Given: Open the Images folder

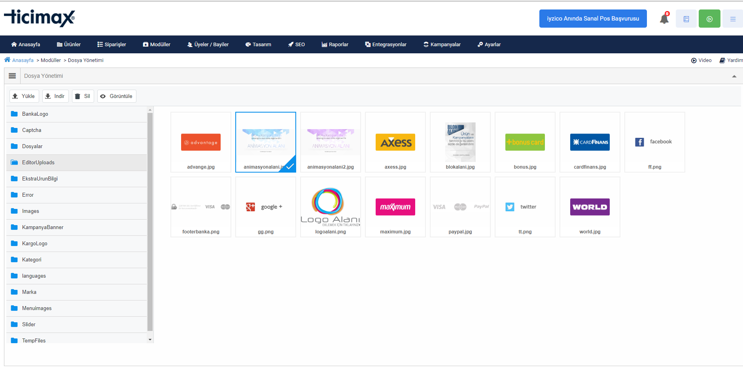Looking at the screenshot, I should [77, 211].
